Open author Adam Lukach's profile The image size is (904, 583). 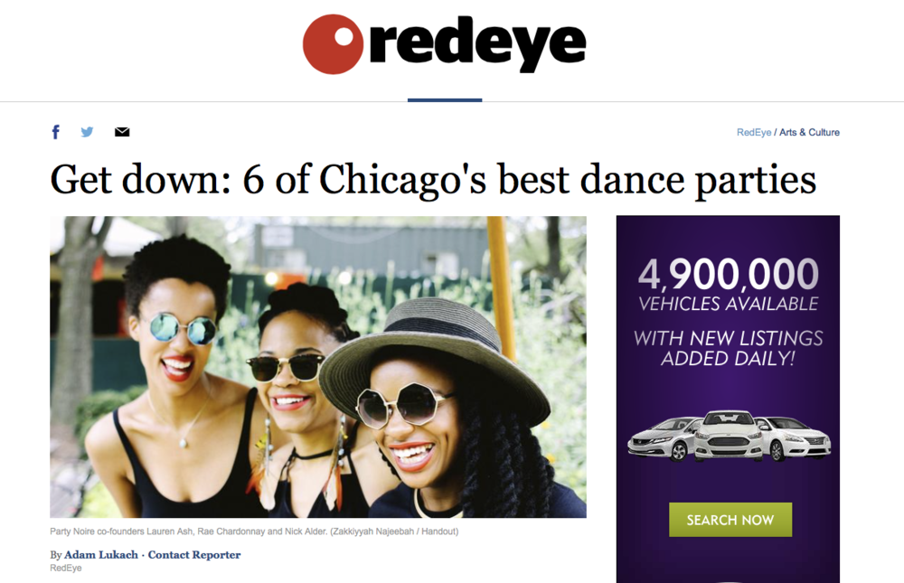point(101,555)
